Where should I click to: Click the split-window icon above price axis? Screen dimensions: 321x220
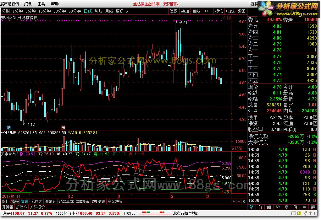(229, 18)
